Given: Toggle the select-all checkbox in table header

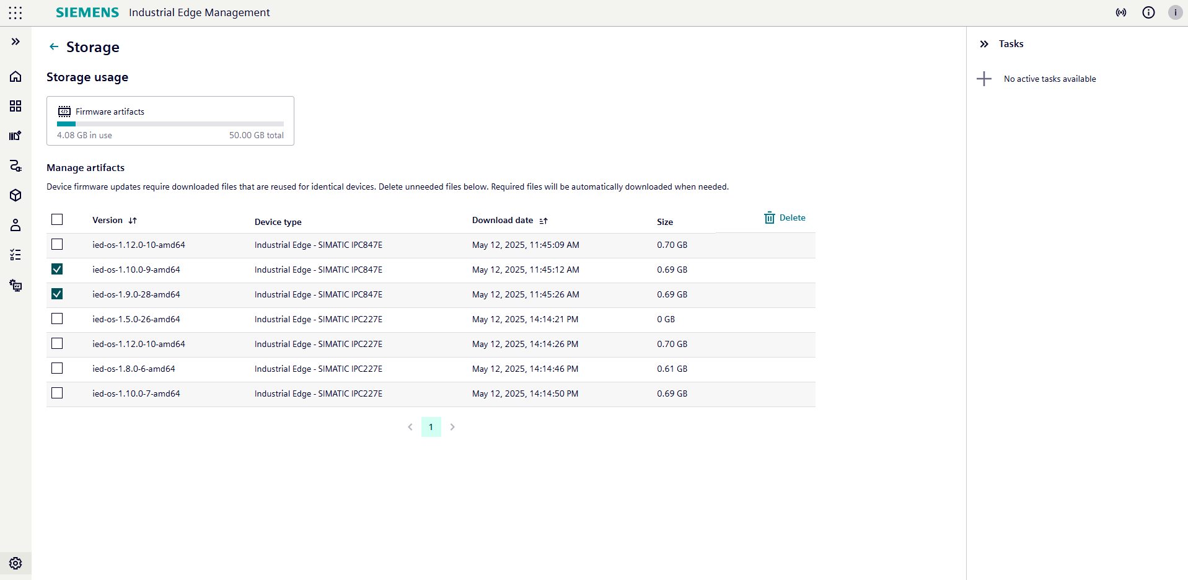Looking at the screenshot, I should click(57, 219).
